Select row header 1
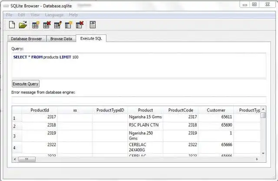Screen dimensions: 278x181 pos(17,118)
